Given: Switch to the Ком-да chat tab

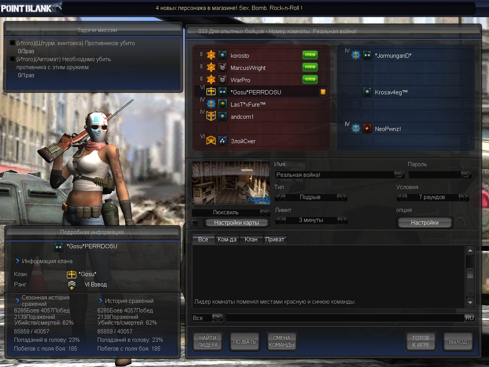Looking at the screenshot, I should click(227, 239).
